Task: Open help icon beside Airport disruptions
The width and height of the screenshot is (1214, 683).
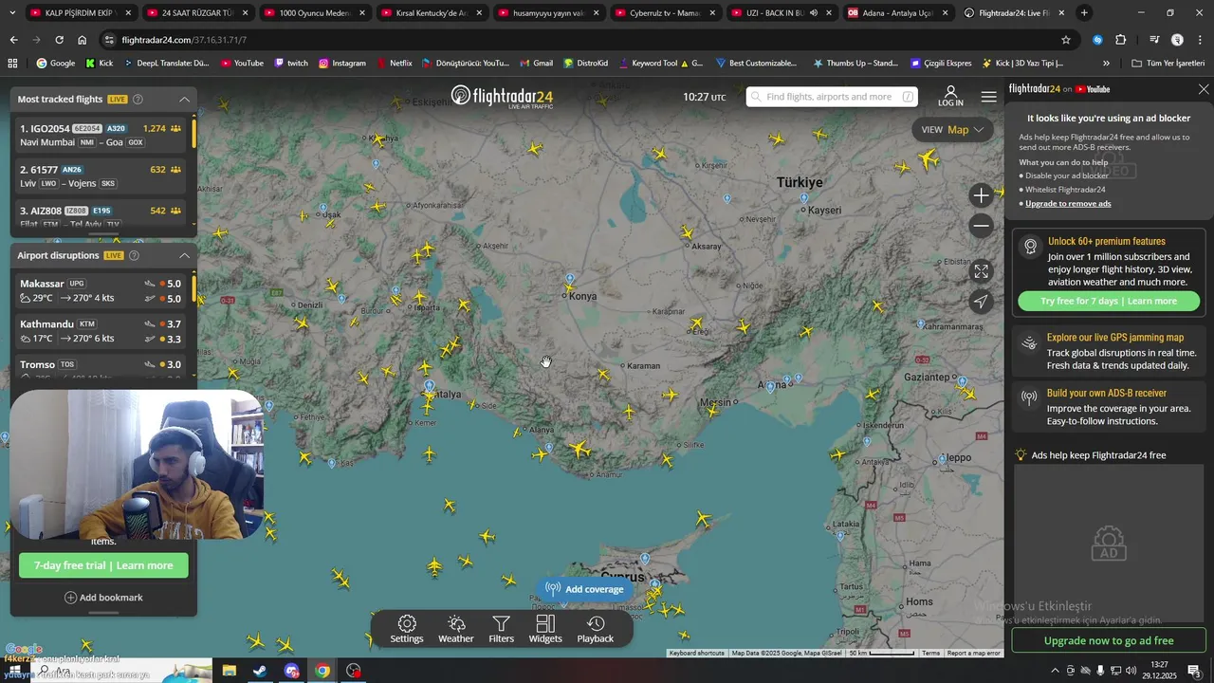Action: pos(134,256)
